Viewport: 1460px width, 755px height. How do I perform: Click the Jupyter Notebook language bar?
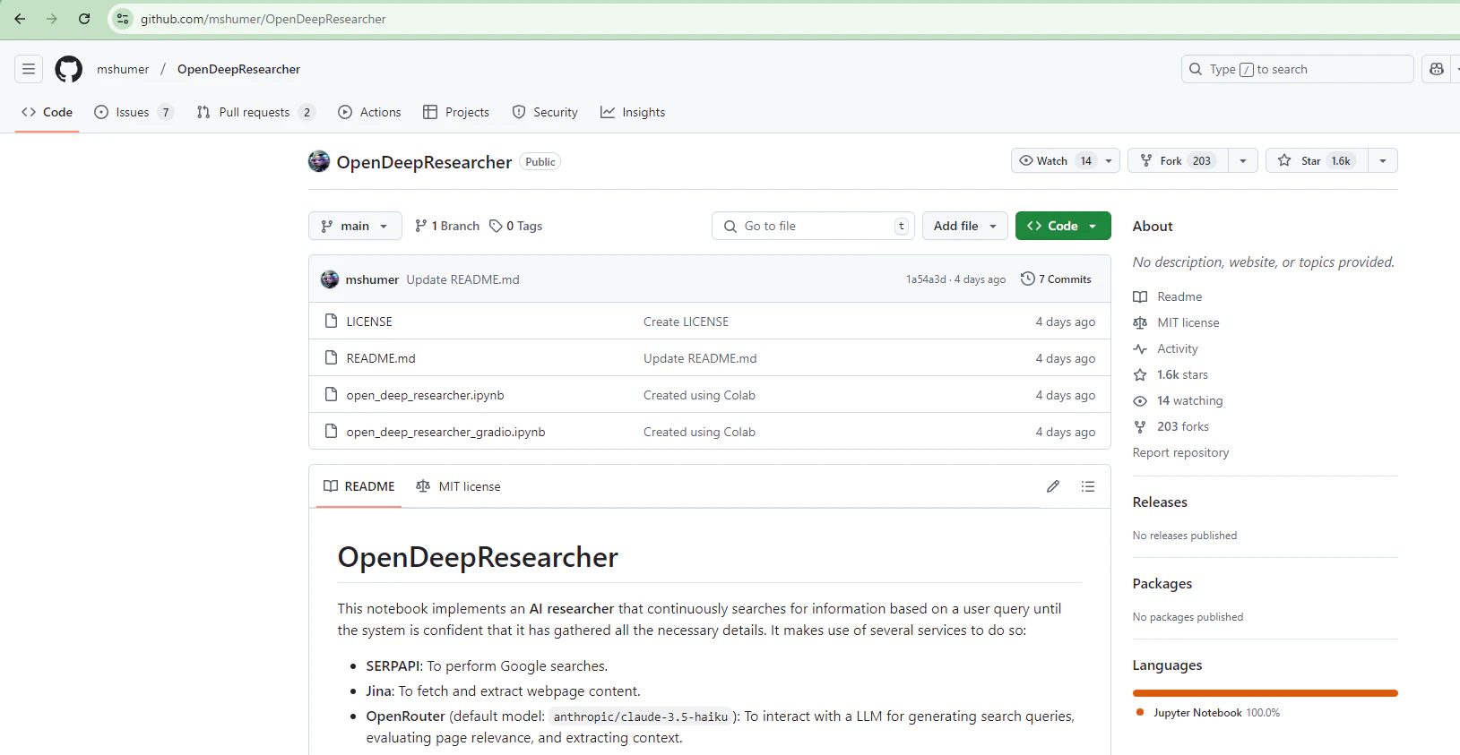pyautogui.click(x=1265, y=693)
